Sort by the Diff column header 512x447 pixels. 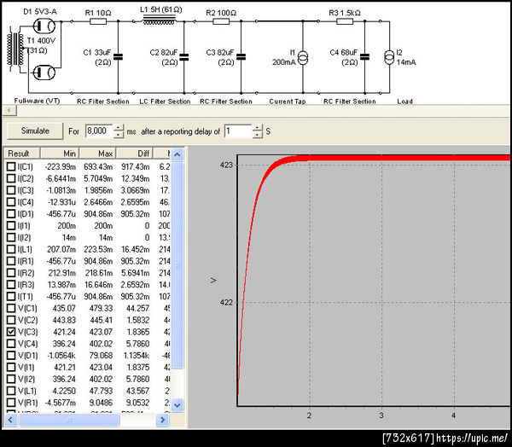135,154
